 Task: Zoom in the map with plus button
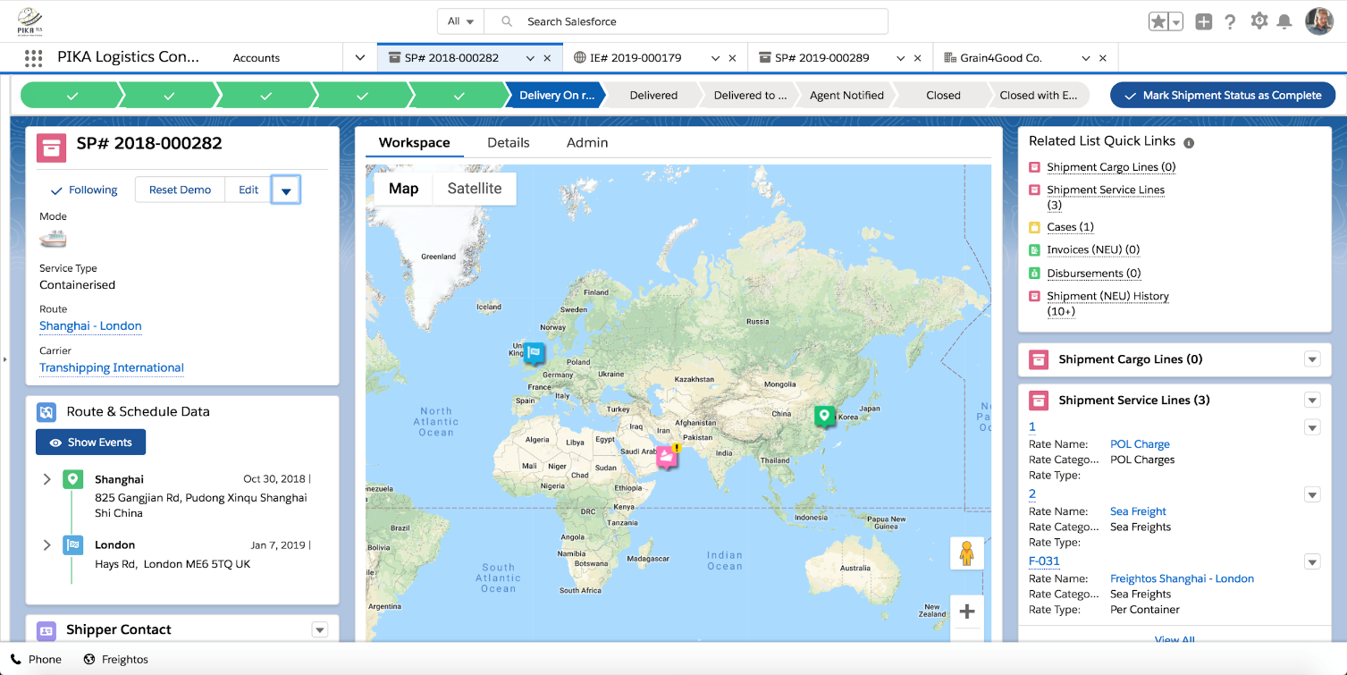coord(966,612)
